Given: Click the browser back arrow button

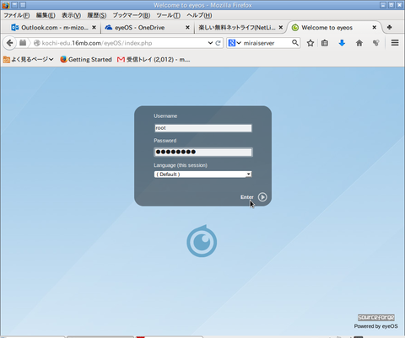Looking at the screenshot, I should tap(9, 43).
